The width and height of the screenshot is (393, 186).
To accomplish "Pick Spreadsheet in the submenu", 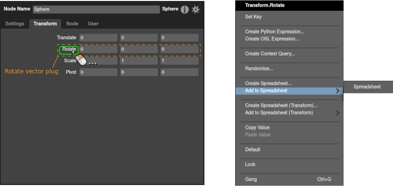I will [x=367, y=87].
